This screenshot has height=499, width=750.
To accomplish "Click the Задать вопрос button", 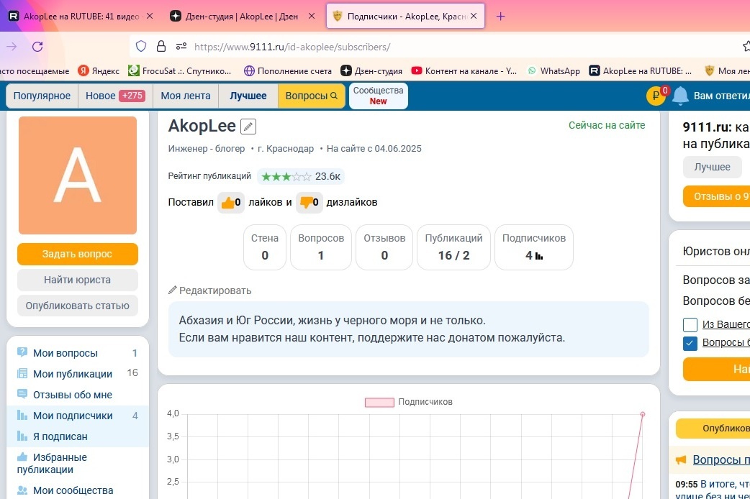I will pos(78,254).
